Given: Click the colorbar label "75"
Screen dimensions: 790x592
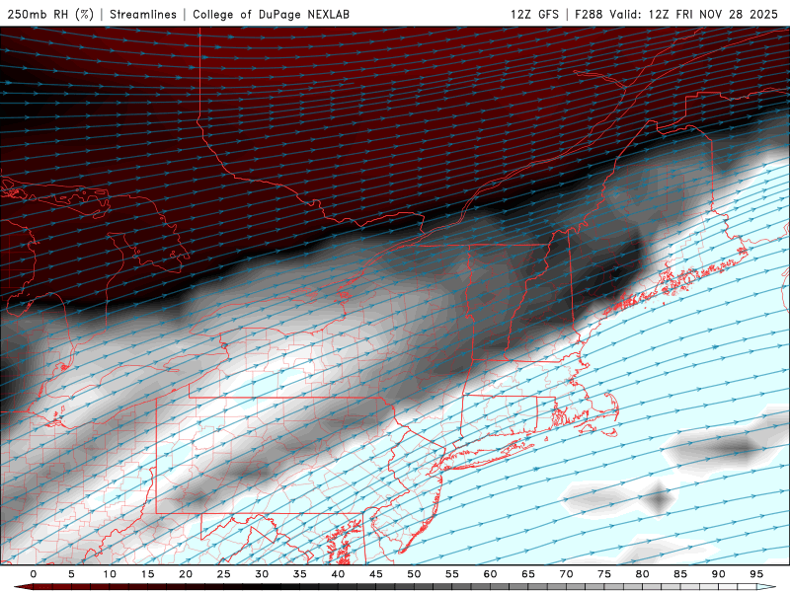Looking at the screenshot, I should 604,574.
